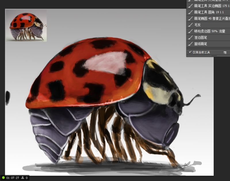Image resolution: width=230 pixels, height=181 pixels.
Task: Pick the 毛发 brush preset
Action: coord(208,25)
